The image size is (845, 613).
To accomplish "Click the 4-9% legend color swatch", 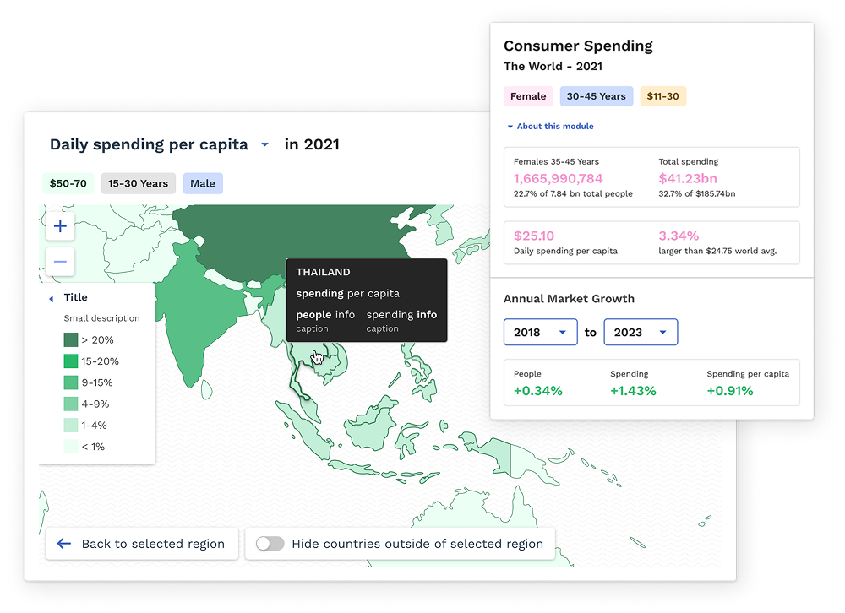I will point(71,404).
